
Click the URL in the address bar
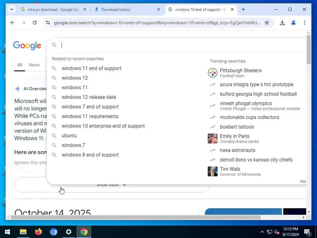(x=157, y=23)
